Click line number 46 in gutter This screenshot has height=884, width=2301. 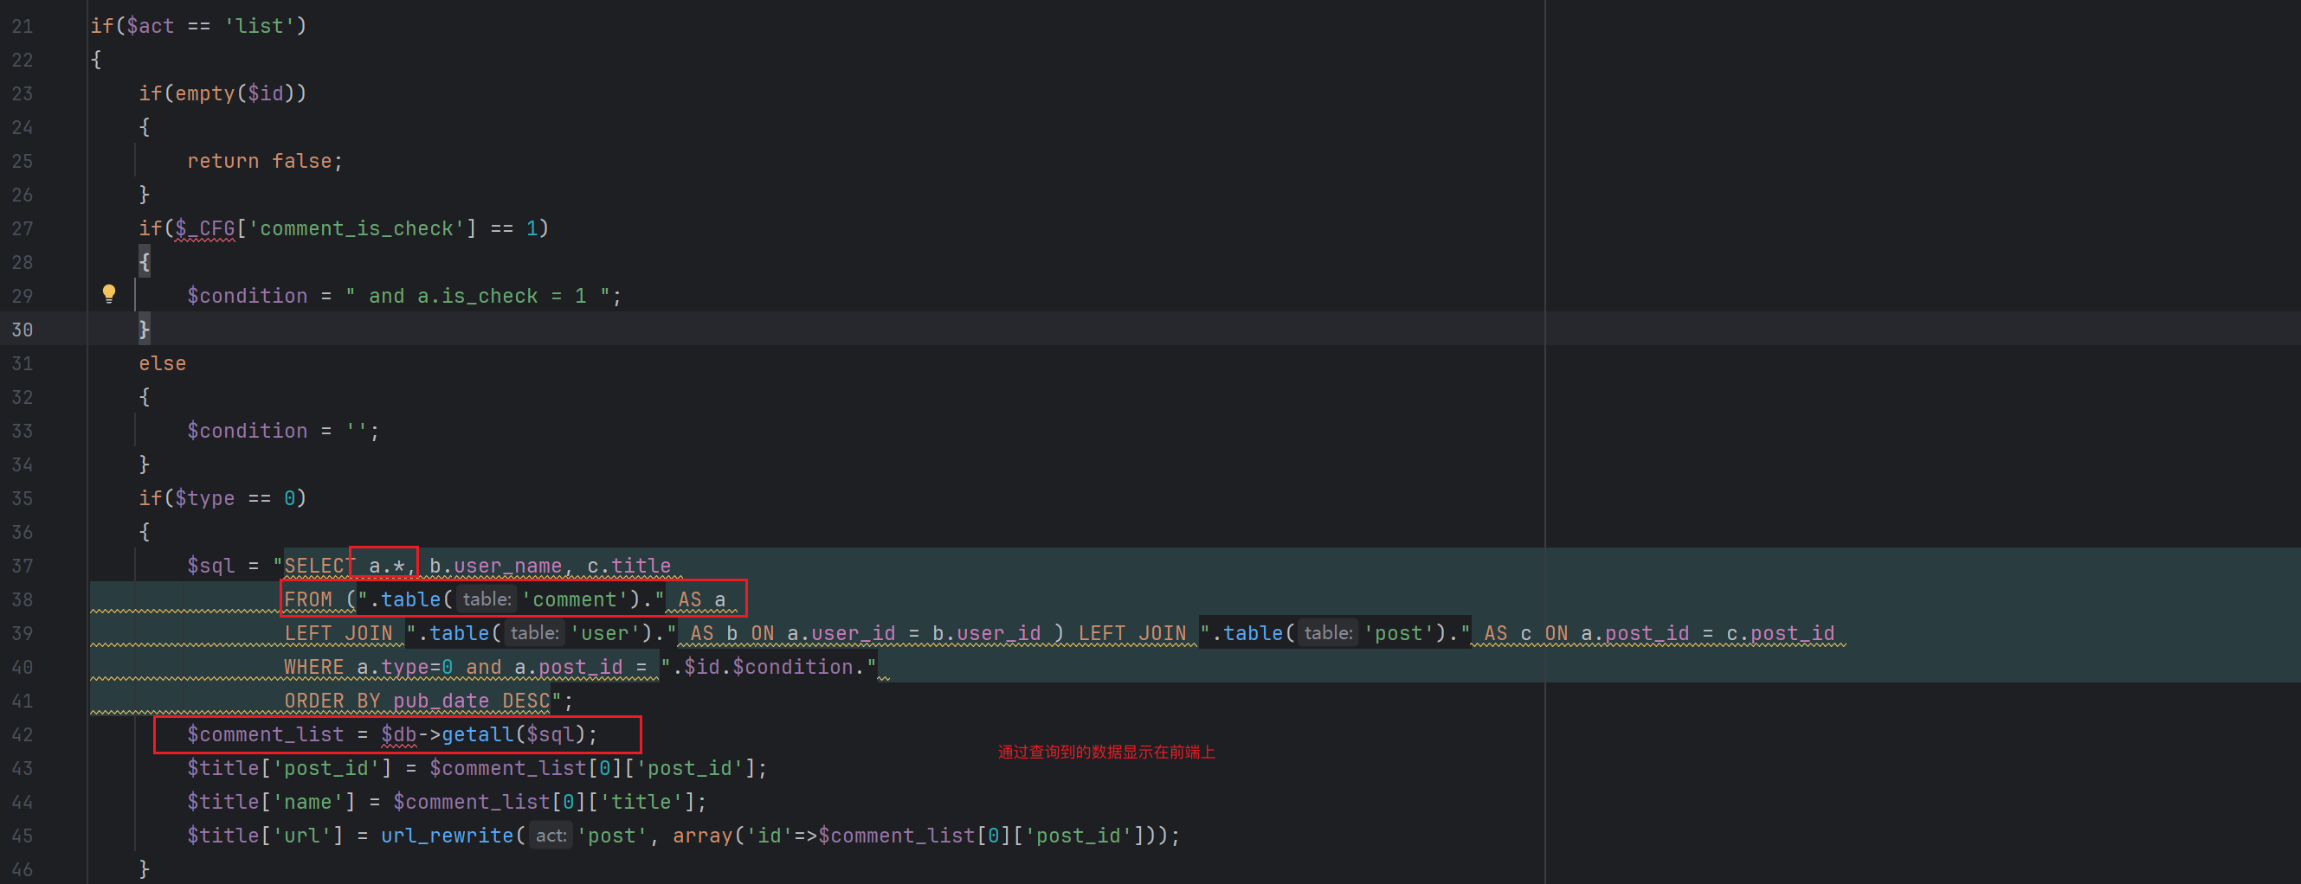pyautogui.click(x=23, y=869)
